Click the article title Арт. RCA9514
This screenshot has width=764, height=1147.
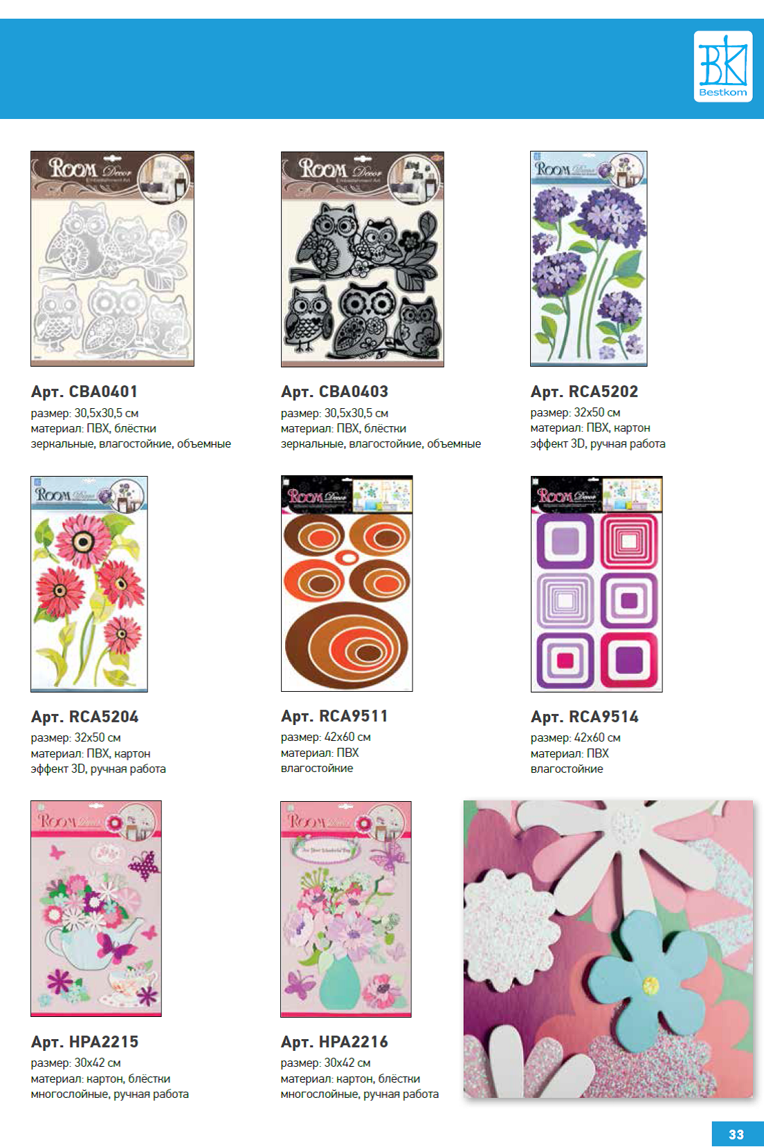tap(585, 717)
